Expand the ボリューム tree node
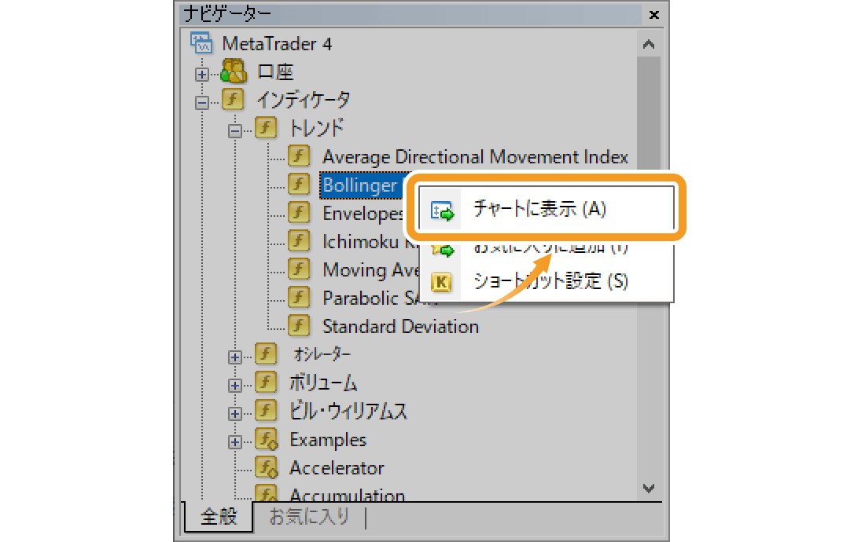The width and height of the screenshot is (865, 542). click(235, 385)
